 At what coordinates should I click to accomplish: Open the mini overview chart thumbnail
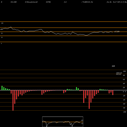pyautogui.click(x=63, y=122)
